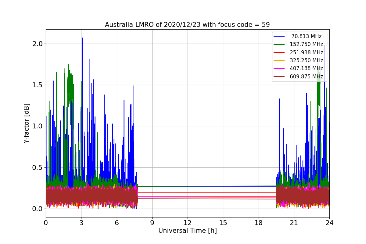The image size is (366, 244).
Task: Select the 70.813 MHz legend label
Action: pyautogui.click(x=307, y=37)
